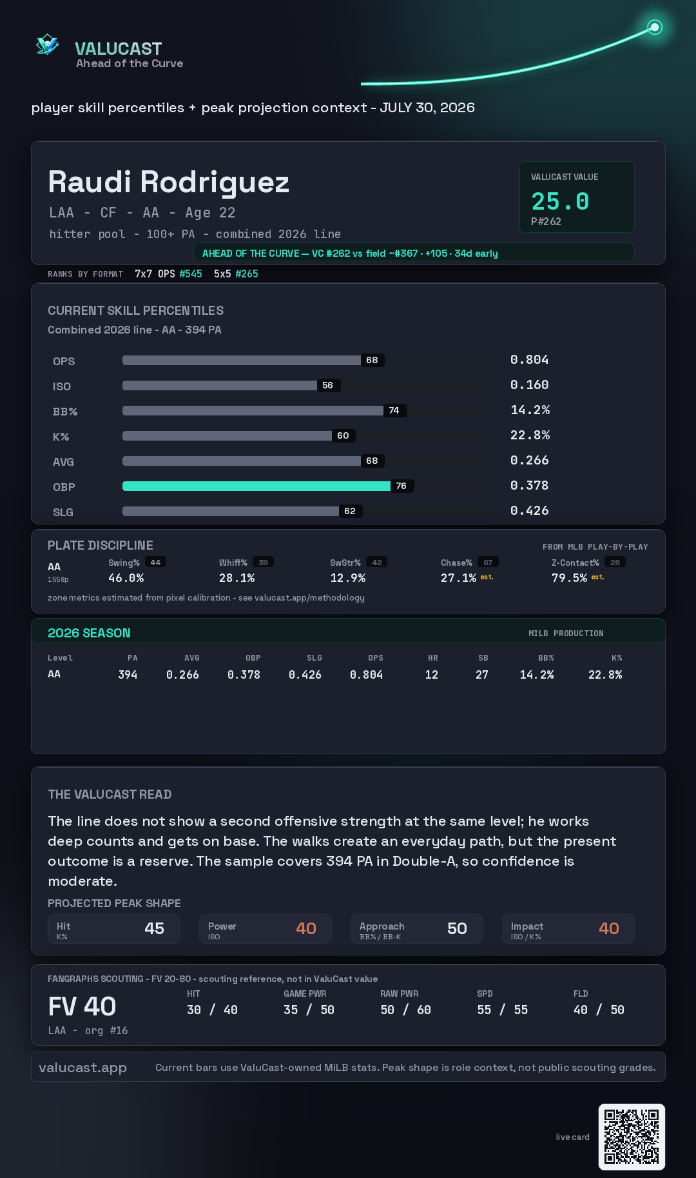Click the Z-Contact% percentile badge 28
Viewport: 696px width, 1178px height.
pos(615,563)
